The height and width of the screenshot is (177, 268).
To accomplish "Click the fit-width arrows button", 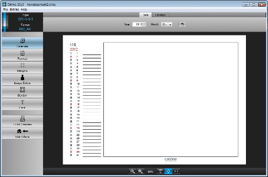I will [x=176, y=171].
